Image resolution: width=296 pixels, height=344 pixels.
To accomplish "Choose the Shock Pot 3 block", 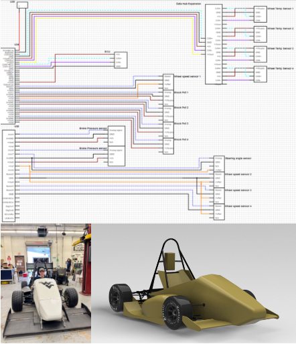I will 168,130.
